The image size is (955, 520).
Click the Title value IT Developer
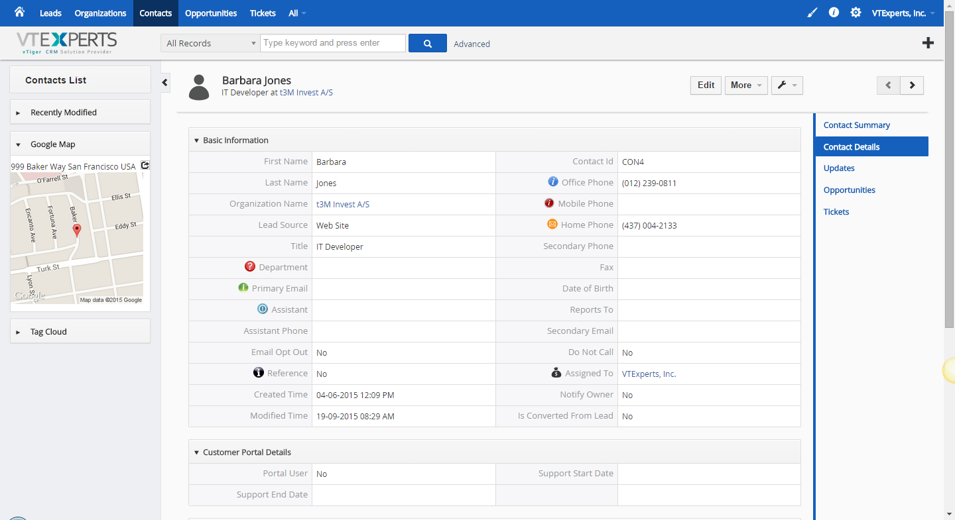point(340,247)
